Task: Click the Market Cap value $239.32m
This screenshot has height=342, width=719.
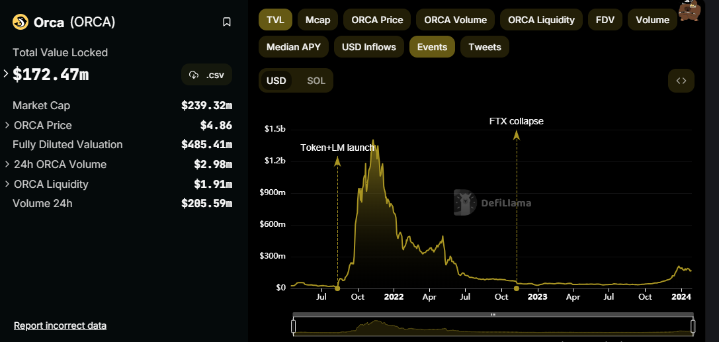Action: [206, 105]
